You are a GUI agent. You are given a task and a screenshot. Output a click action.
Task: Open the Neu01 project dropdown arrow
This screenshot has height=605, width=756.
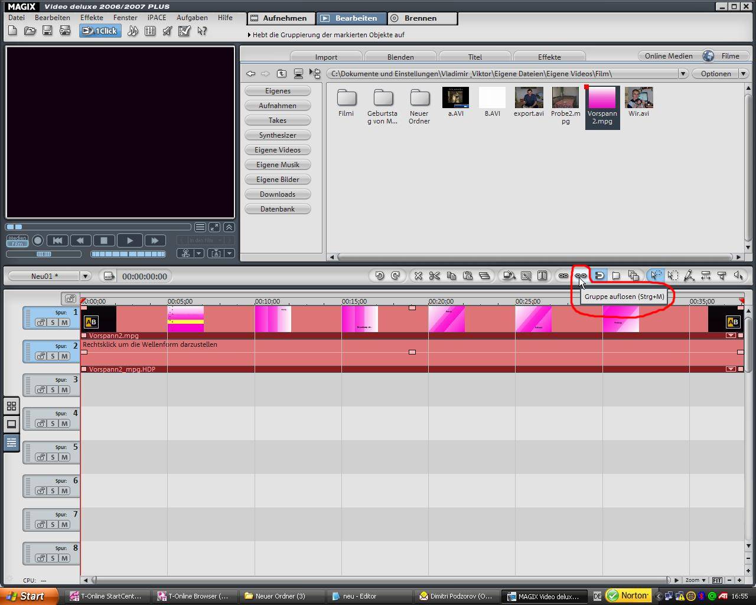pyautogui.click(x=85, y=276)
